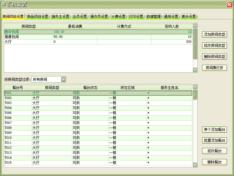This screenshot has width=234, height=176.
Task: Switch to the 商品项目设置 tab
Action: 37,16
